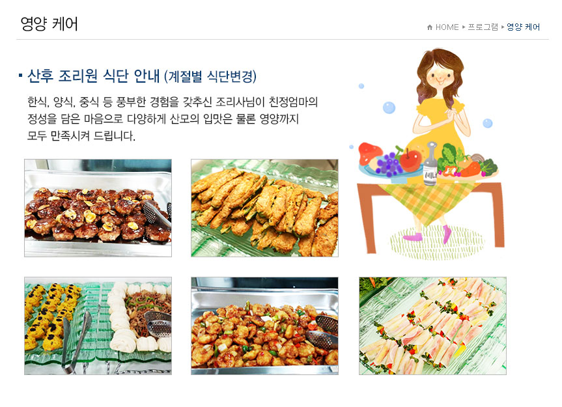562x407 pixels.
Task: Click the home icon in breadcrumb
Action: point(429,27)
